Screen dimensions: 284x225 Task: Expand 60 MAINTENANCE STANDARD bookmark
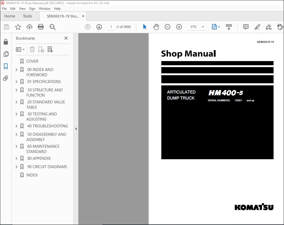(16, 146)
